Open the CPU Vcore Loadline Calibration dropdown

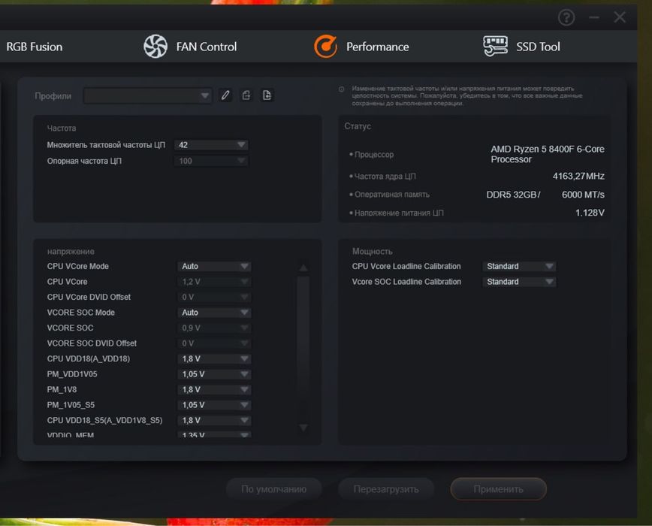[519, 266]
